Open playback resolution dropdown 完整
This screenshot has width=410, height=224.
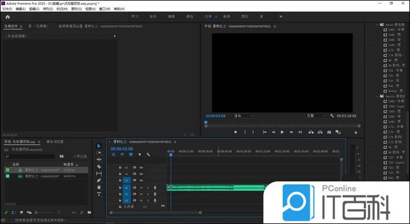[316, 116]
